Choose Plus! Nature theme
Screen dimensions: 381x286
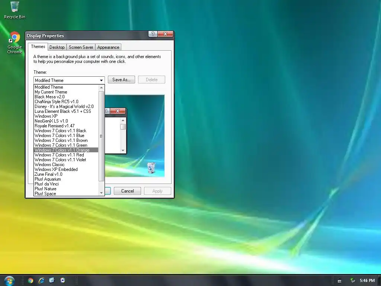pyautogui.click(x=66, y=189)
